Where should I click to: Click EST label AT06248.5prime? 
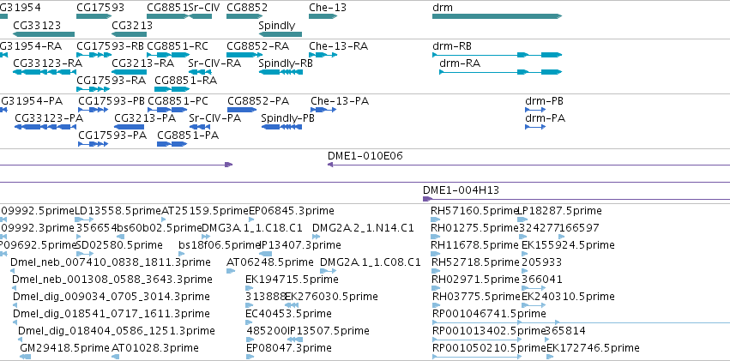270,262
